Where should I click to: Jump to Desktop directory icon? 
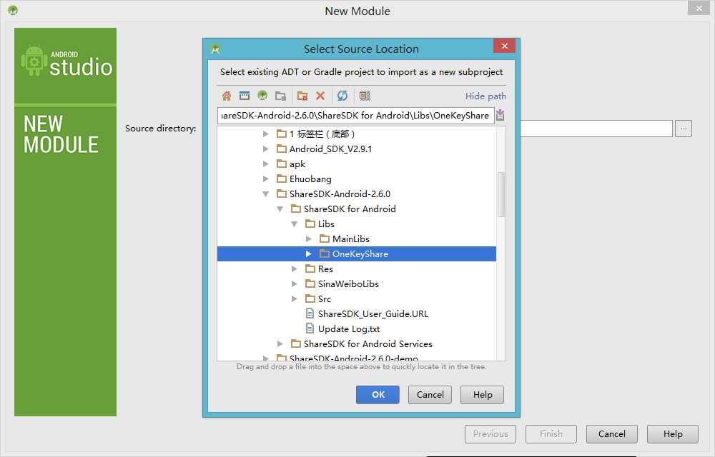[245, 96]
